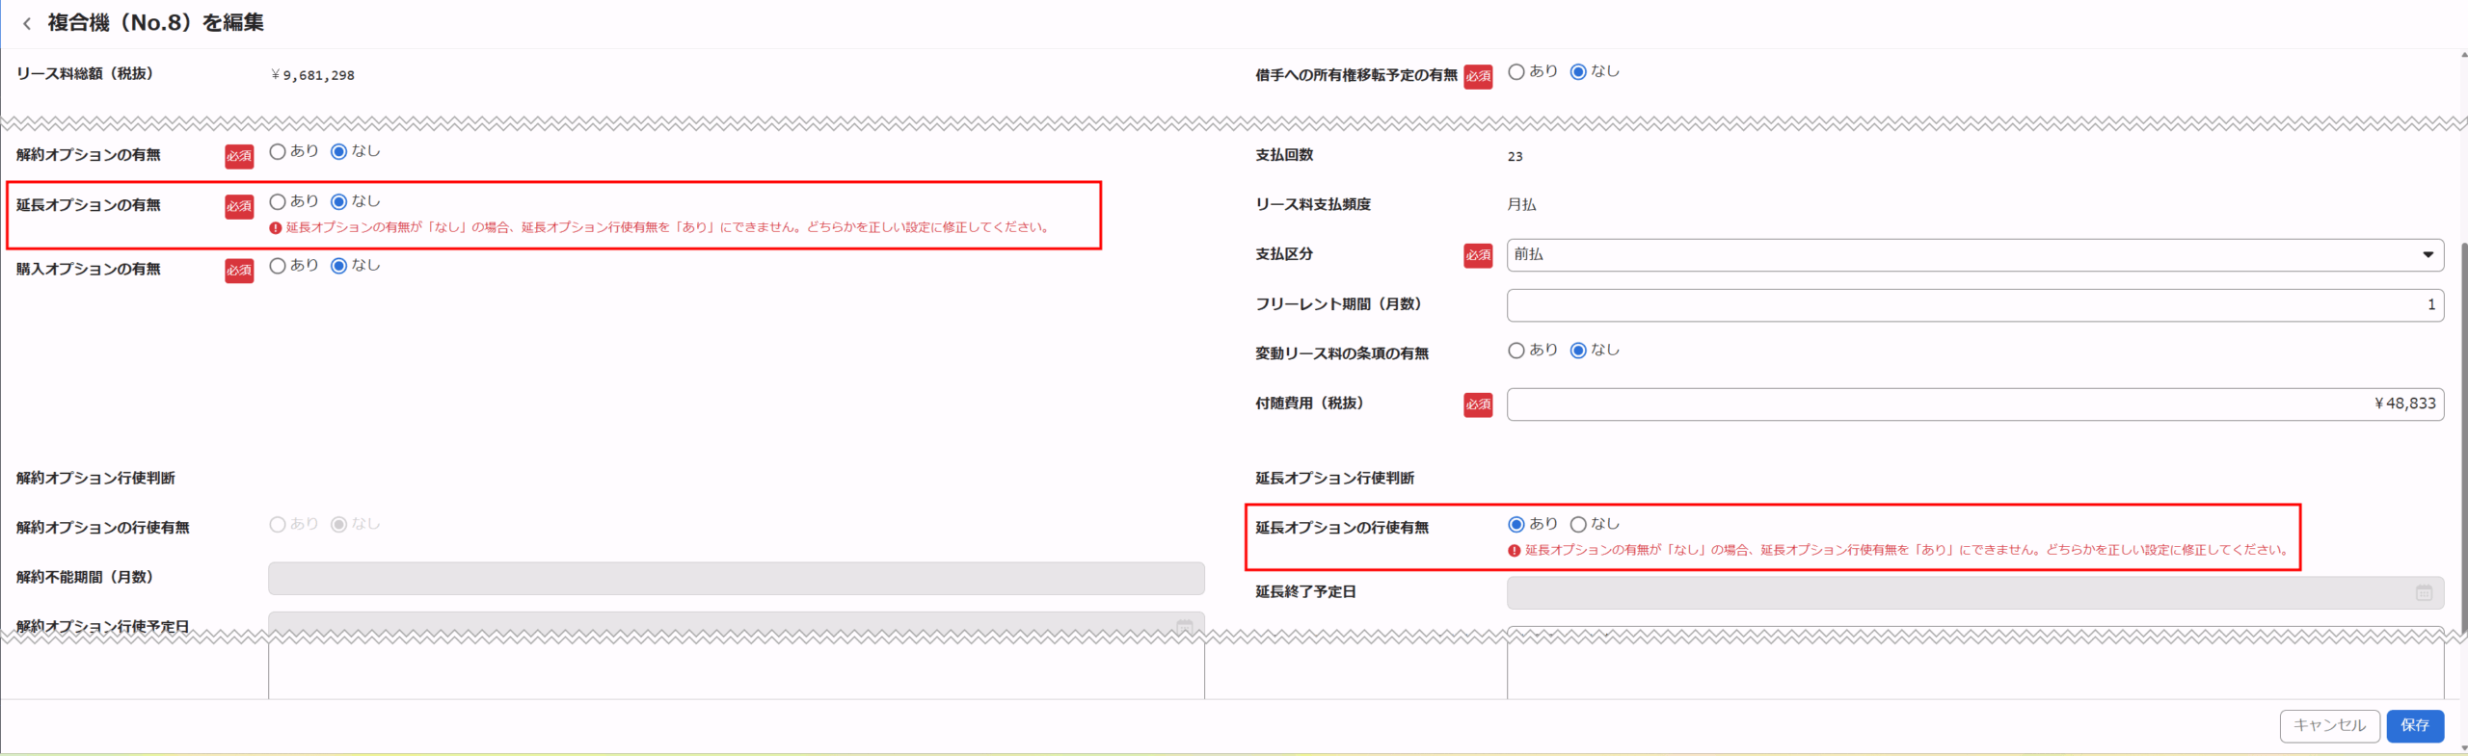
Task: Choose あり for 変動リース料の条項の有無
Action: (1516, 352)
